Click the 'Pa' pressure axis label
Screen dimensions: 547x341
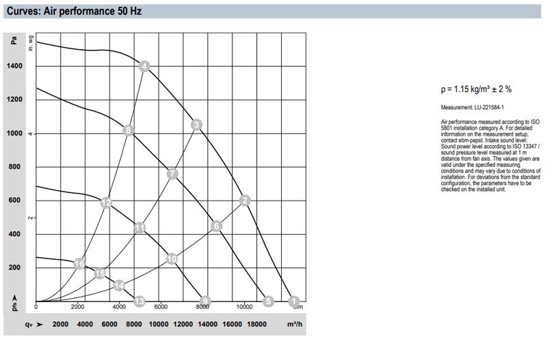pos(15,42)
